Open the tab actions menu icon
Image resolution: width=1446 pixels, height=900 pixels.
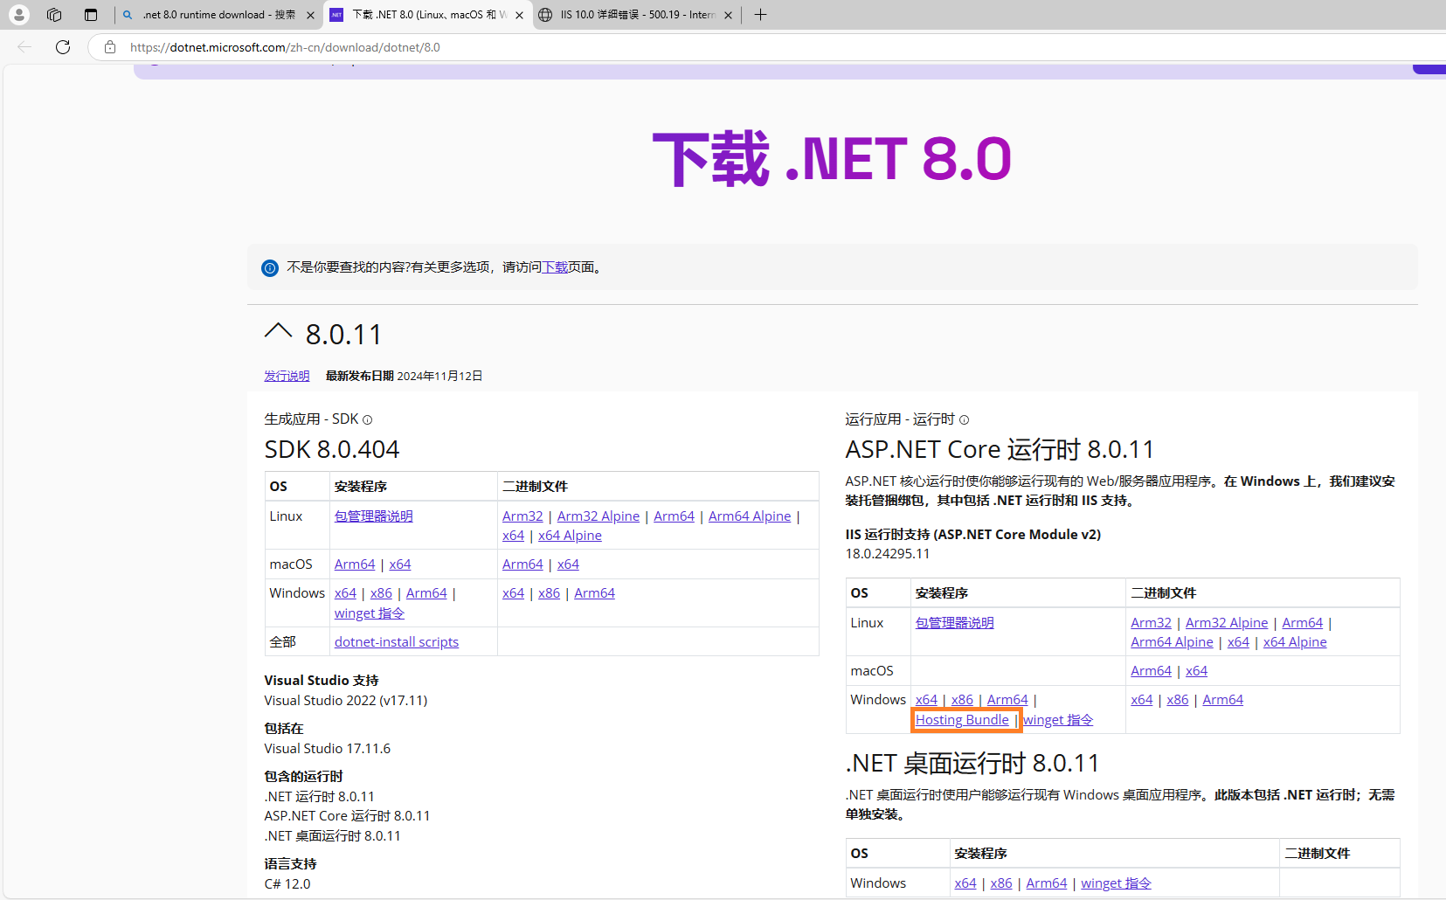91,15
